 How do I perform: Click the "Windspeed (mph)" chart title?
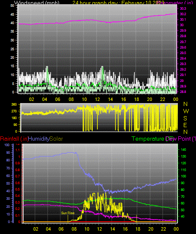37,3
